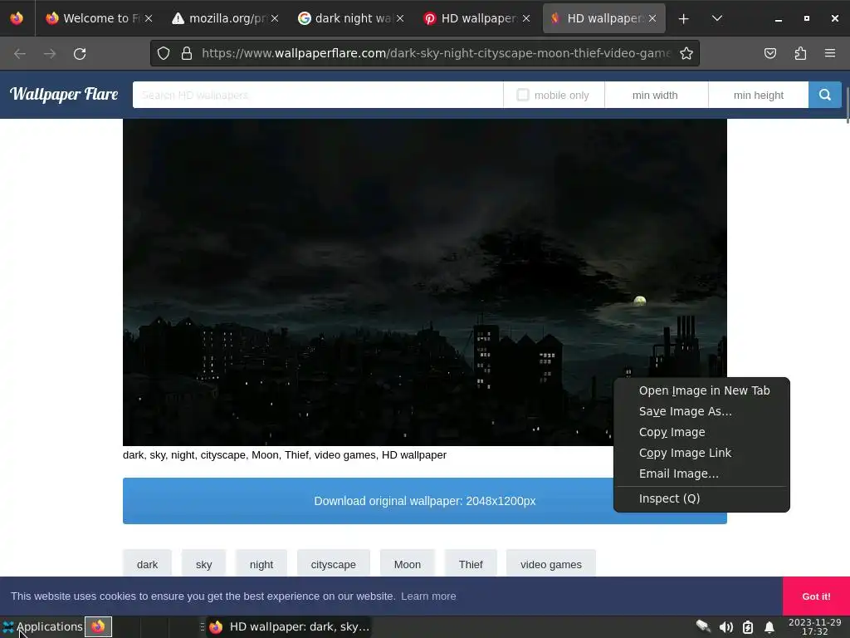Click the Moon tag
Viewport: 850px width, 638px height.
pos(407,564)
